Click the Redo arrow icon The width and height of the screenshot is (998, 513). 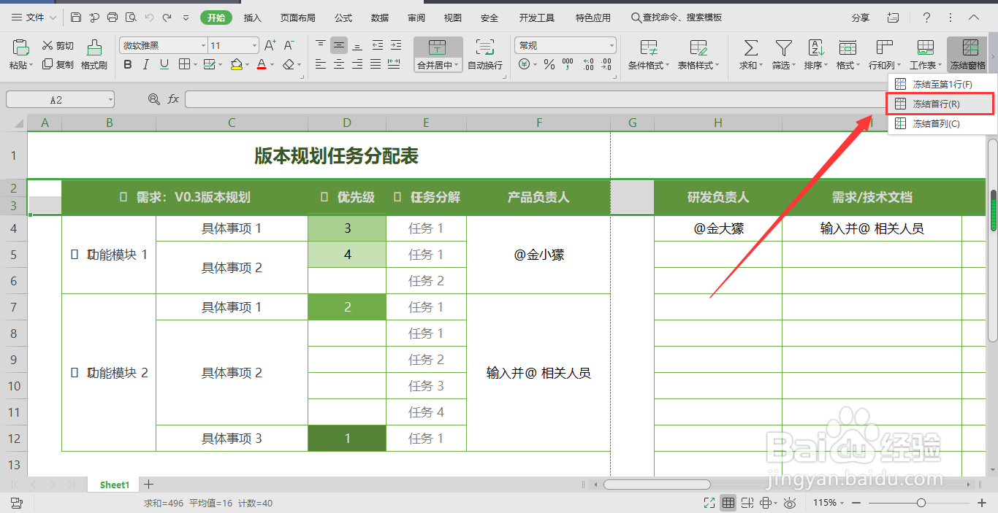coord(167,18)
